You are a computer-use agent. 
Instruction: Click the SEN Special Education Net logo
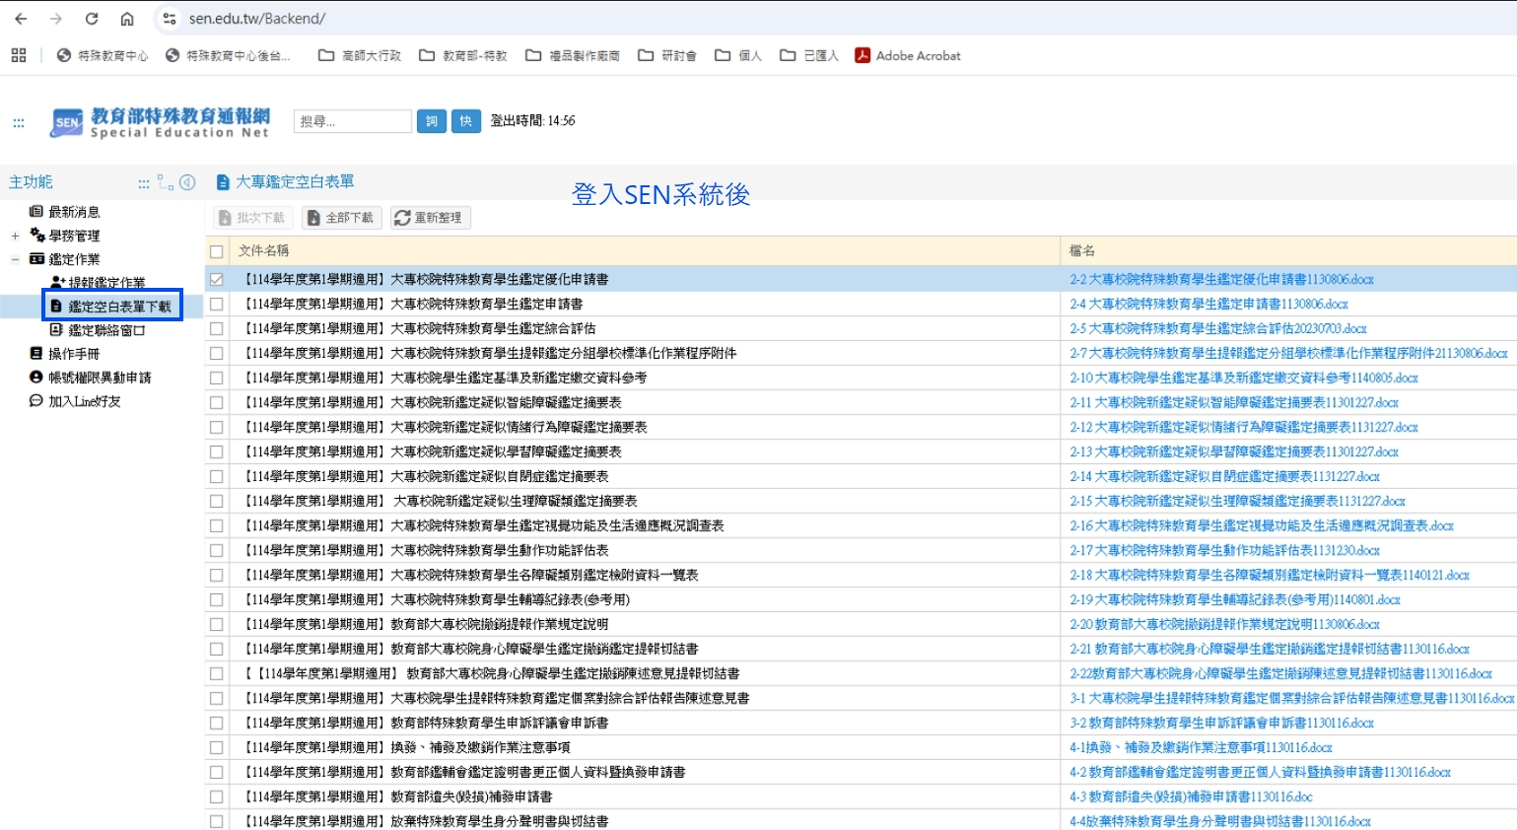pyautogui.click(x=160, y=122)
